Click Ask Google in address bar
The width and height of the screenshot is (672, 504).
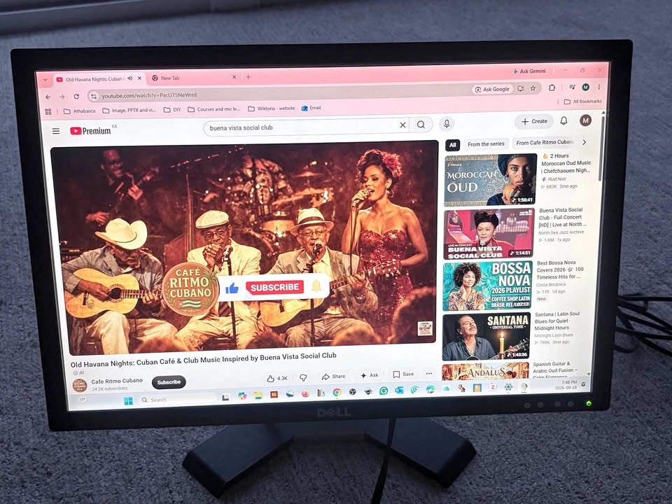(x=492, y=89)
